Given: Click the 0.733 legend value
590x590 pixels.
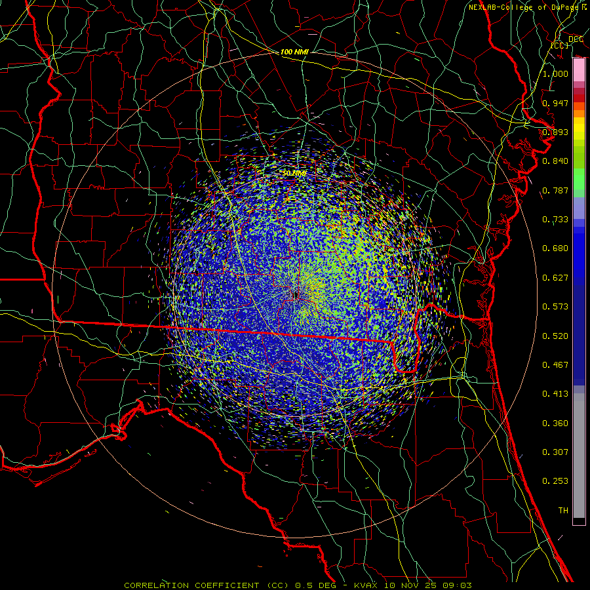Looking at the screenshot, I should [x=555, y=220].
